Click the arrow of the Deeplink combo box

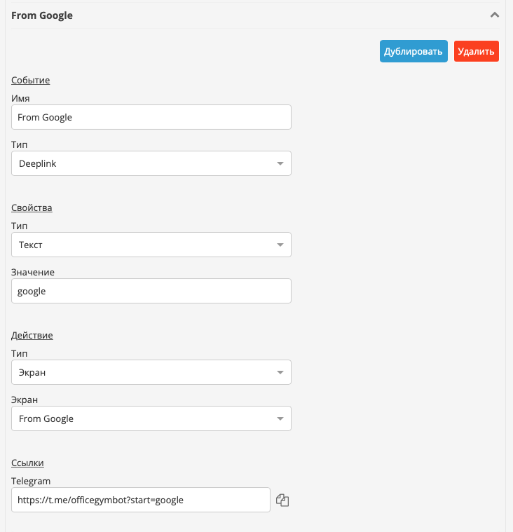pyautogui.click(x=280, y=163)
